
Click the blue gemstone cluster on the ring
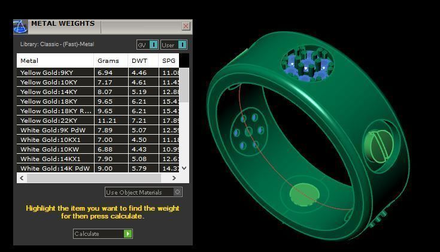click(308, 64)
